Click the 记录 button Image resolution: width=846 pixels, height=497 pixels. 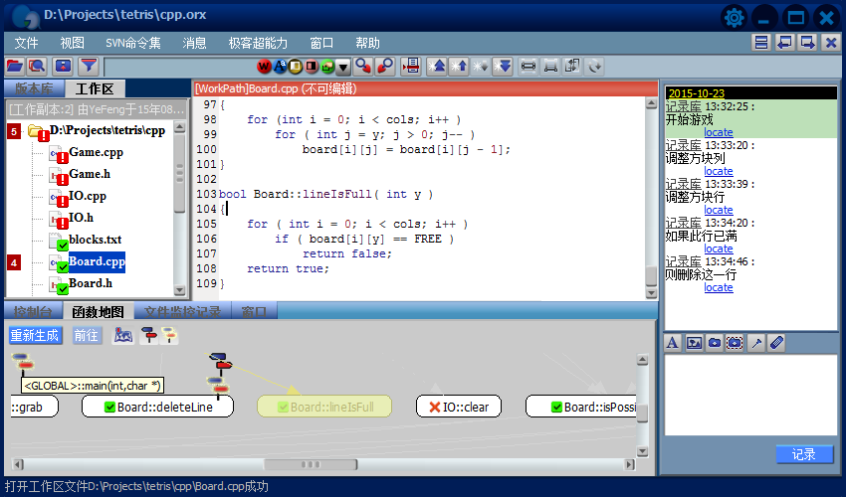[x=804, y=454]
